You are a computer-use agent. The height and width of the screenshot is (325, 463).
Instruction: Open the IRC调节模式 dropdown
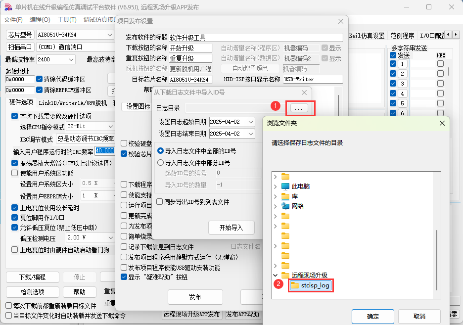pos(86,139)
